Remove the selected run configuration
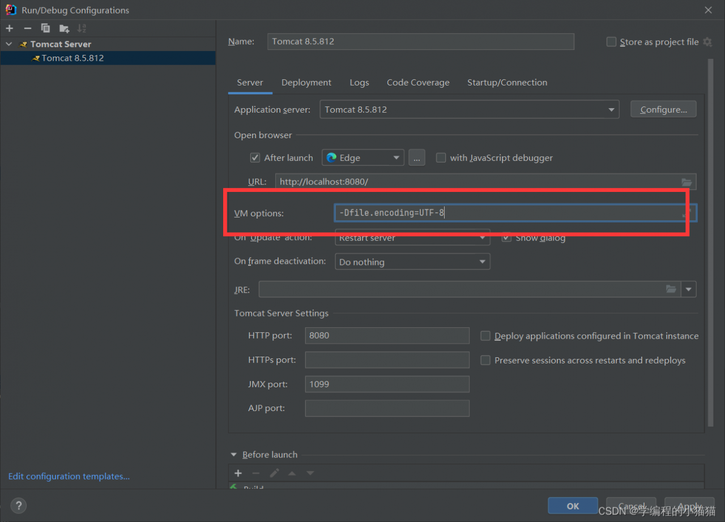This screenshot has height=522, width=725. (27, 28)
